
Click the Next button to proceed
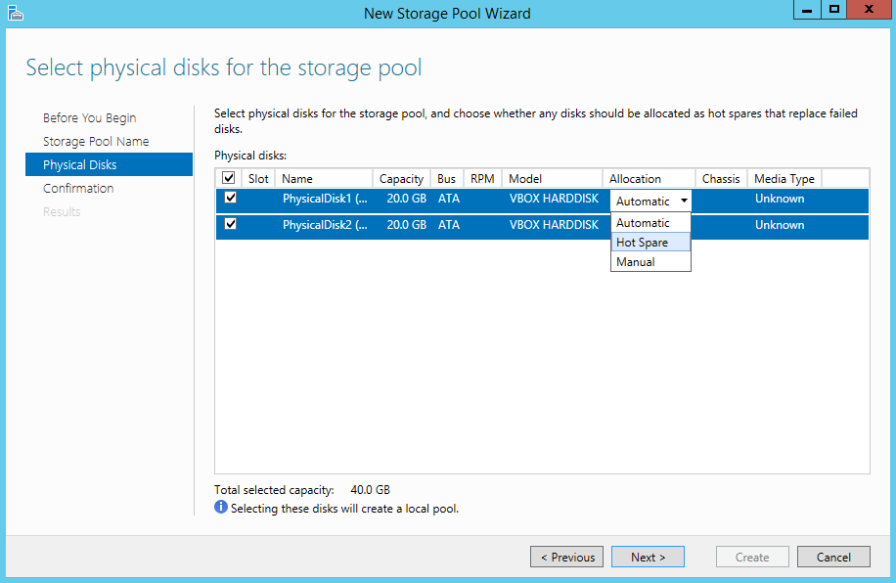point(648,556)
